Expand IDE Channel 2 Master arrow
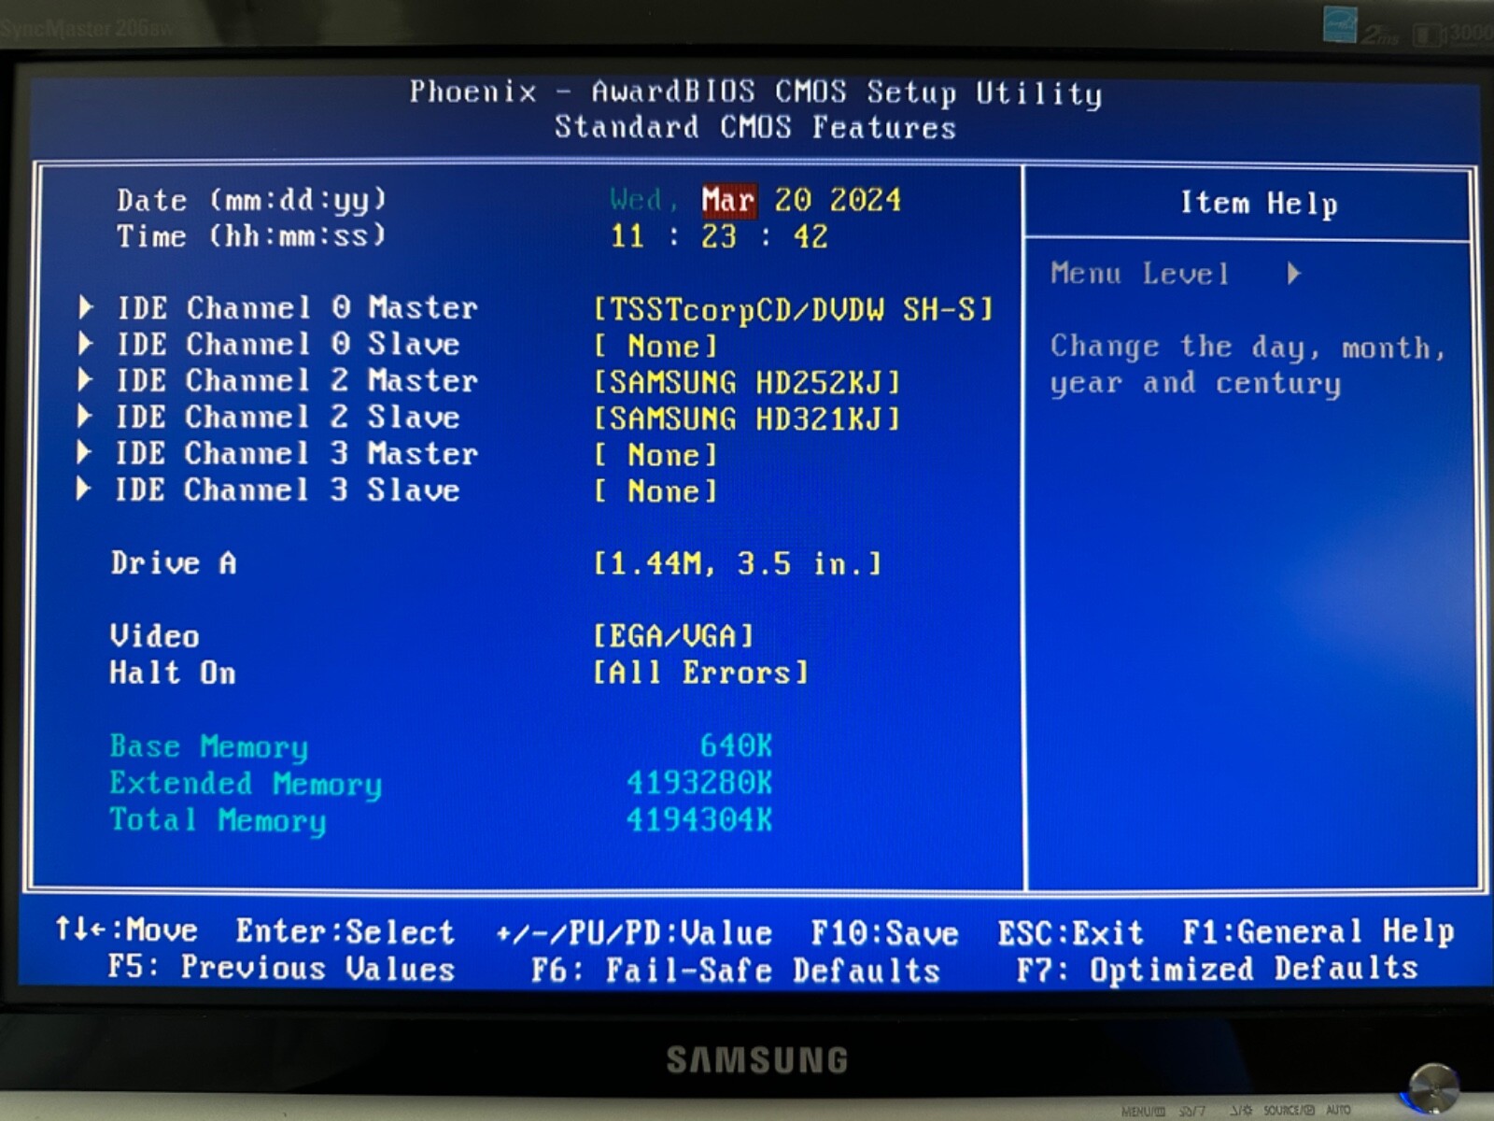 pos(86,380)
